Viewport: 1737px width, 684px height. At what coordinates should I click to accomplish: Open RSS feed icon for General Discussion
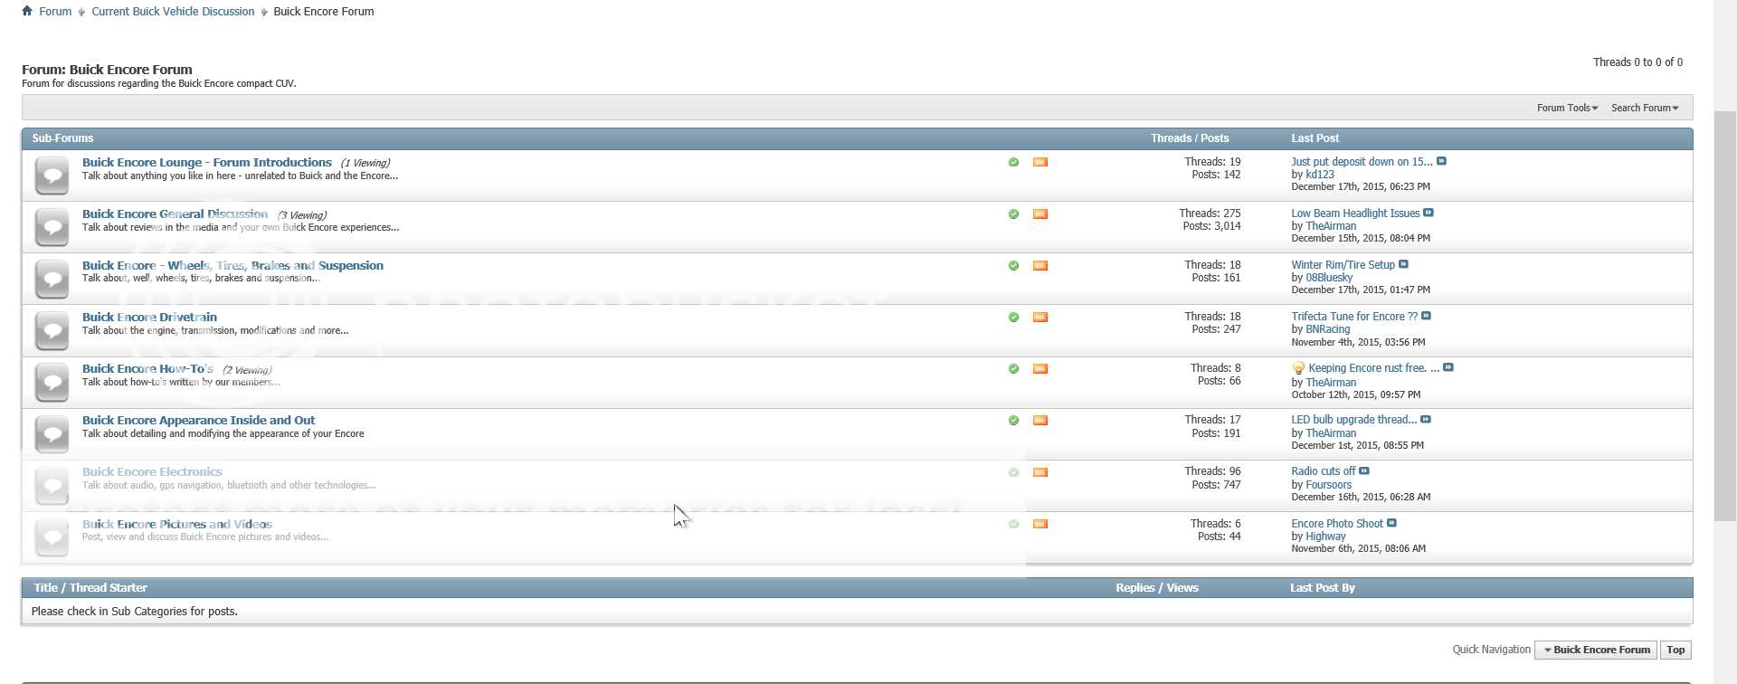pos(1040,214)
